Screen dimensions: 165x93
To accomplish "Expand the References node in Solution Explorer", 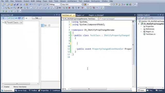I will [141, 29].
